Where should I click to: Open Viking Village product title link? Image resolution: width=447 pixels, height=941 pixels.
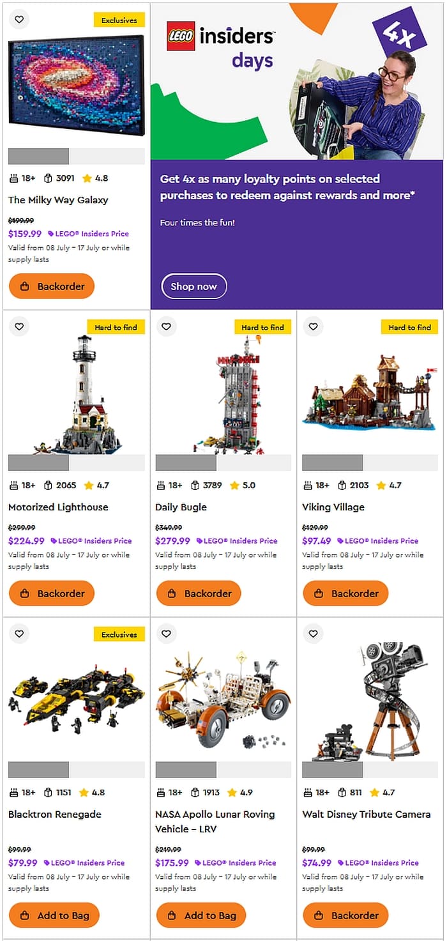click(x=333, y=507)
